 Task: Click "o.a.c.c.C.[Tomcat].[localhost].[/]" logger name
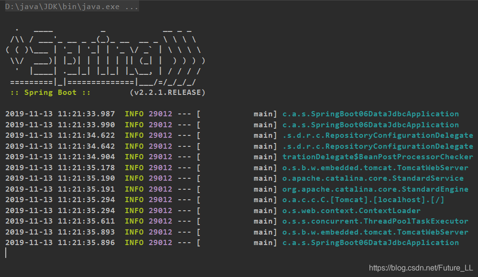point(363,200)
